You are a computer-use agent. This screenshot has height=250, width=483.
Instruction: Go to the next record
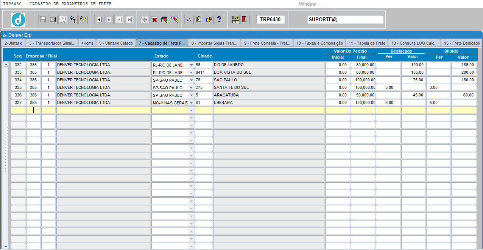coord(119,20)
